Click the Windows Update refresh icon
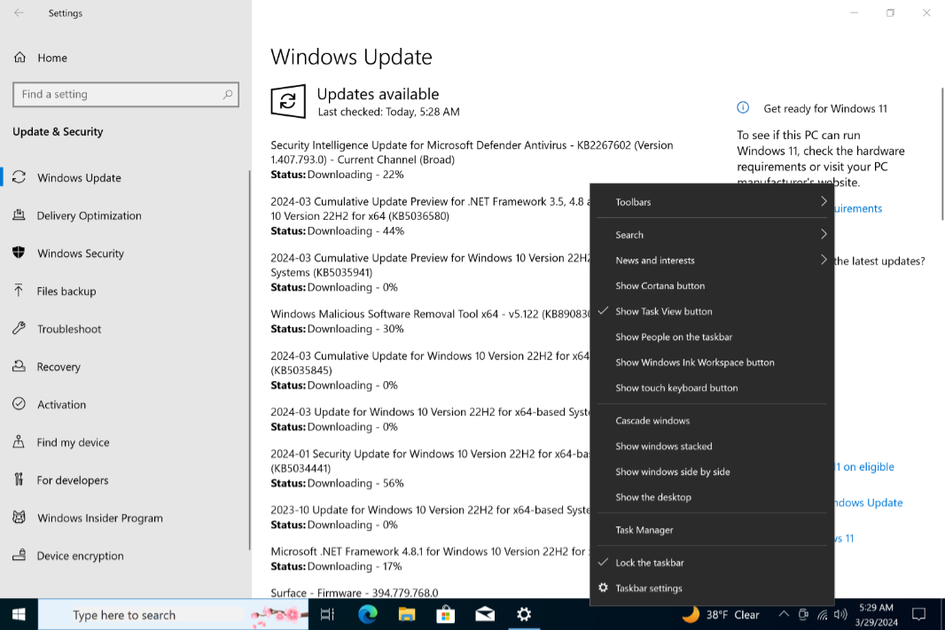This screenshot has width=945, height=630. pyautogui.click(x=288, y=102)
